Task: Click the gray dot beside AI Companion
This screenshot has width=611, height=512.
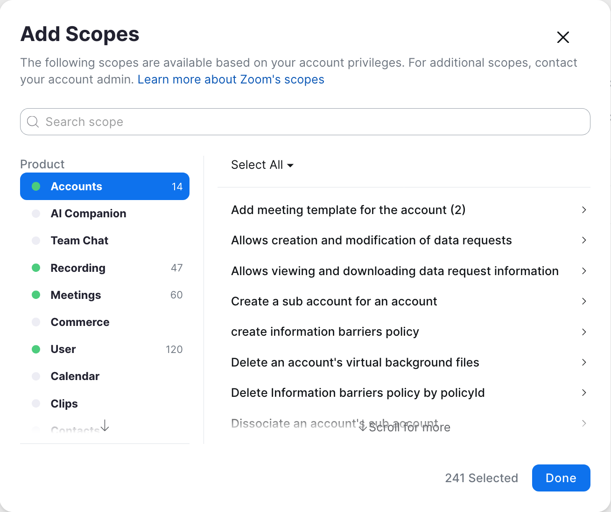Action: tap(36, 214)
